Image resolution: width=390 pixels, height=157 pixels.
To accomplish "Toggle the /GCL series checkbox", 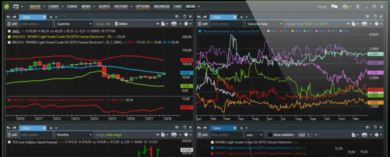I will (9, 31).
